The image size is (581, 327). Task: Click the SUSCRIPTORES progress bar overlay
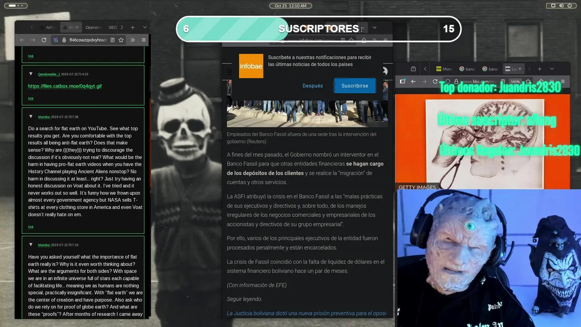point(319,29)
